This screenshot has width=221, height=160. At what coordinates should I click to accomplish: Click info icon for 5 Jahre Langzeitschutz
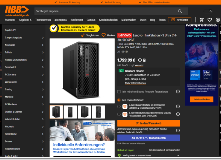pos(178,107)
